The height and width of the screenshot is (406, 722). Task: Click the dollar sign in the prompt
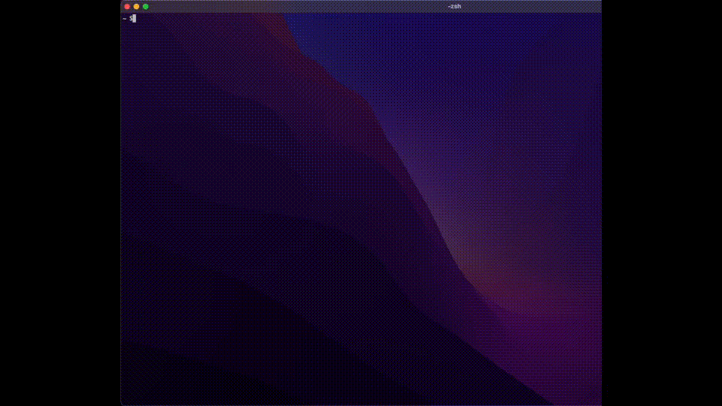coord(130,18)
